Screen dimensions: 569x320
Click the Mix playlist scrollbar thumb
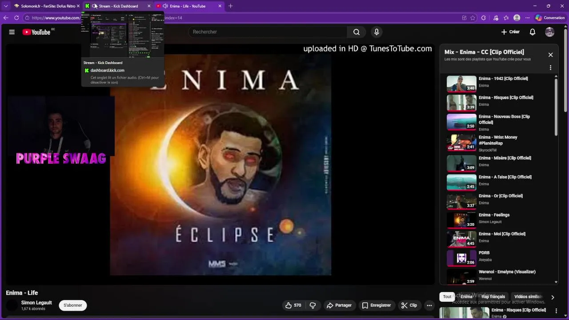[556, 108]
